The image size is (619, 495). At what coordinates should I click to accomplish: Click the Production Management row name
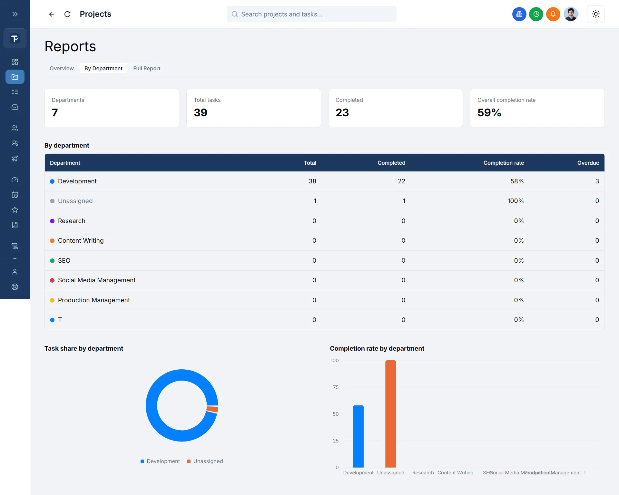pyautogui.click(x=94, y=300)
